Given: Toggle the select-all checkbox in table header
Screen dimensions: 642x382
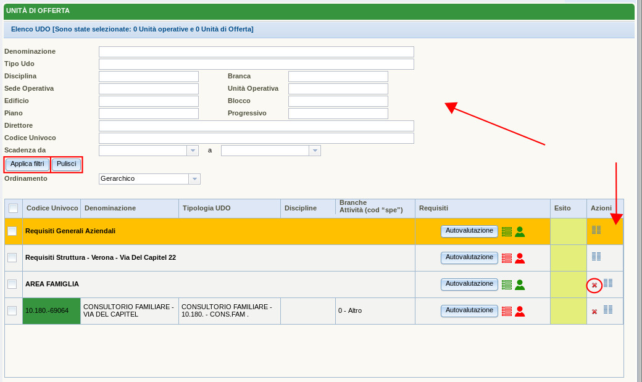Looking at the screenshot, I should 14,209.
